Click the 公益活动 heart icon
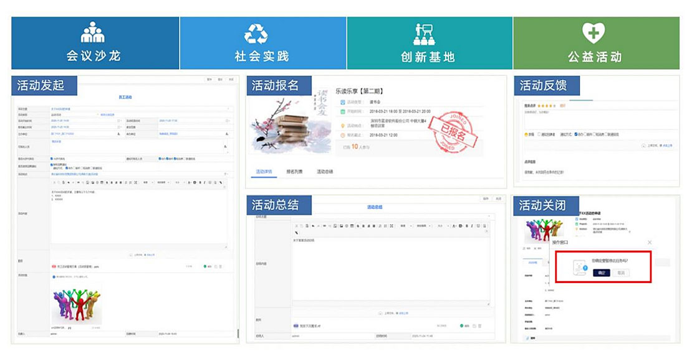The height and width of the screenshot is (361, 692). (593, 32)
